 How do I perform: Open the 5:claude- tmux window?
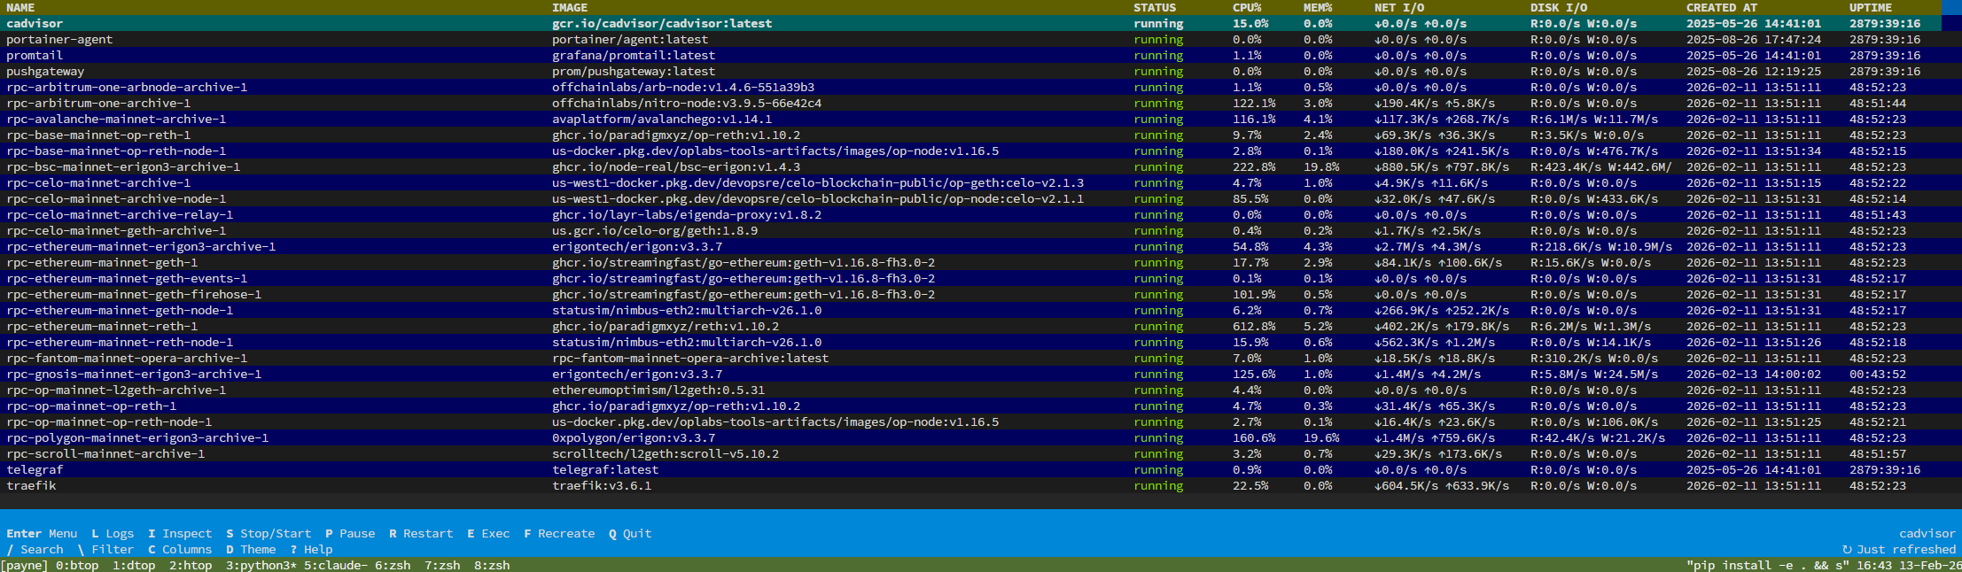[332, 566]
